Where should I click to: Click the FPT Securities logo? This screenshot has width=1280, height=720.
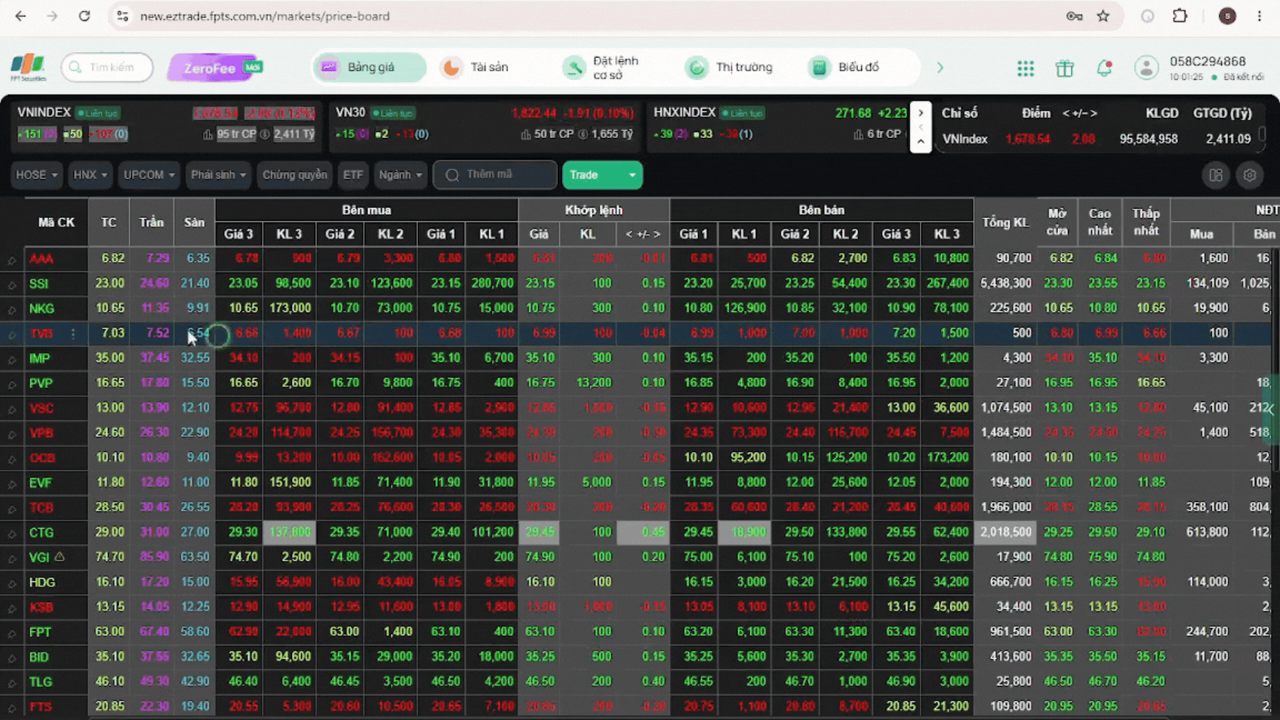[28, 67]
